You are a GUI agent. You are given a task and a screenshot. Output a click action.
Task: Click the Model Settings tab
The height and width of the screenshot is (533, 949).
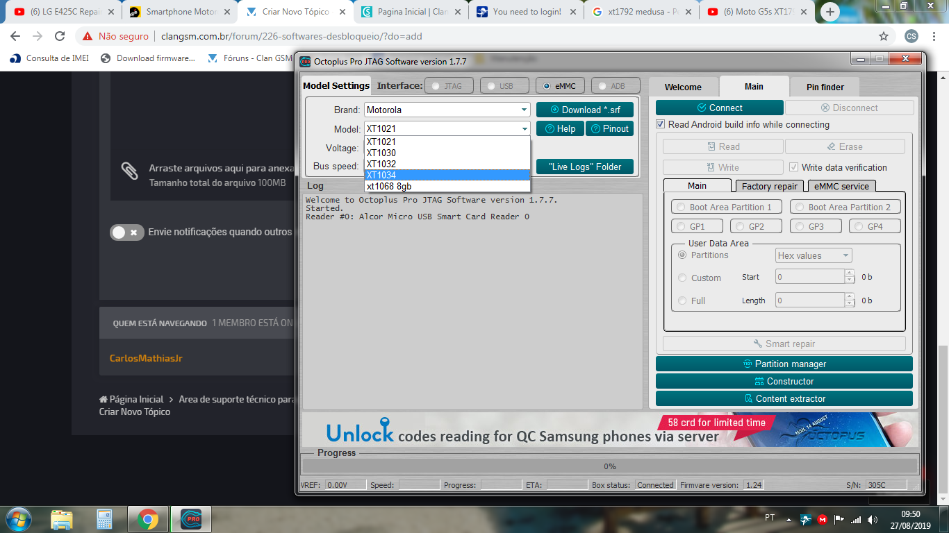(x=336, y=85)
